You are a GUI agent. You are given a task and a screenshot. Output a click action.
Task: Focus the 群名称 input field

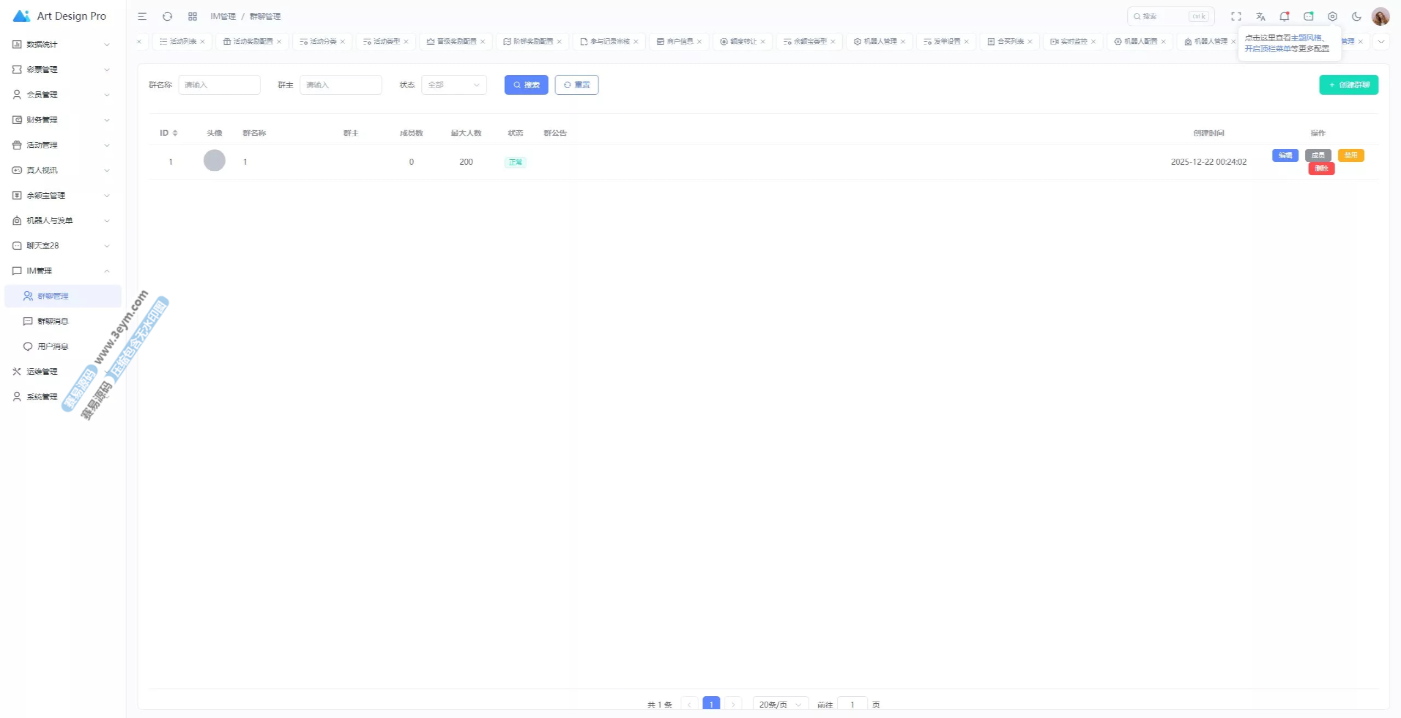219,85
